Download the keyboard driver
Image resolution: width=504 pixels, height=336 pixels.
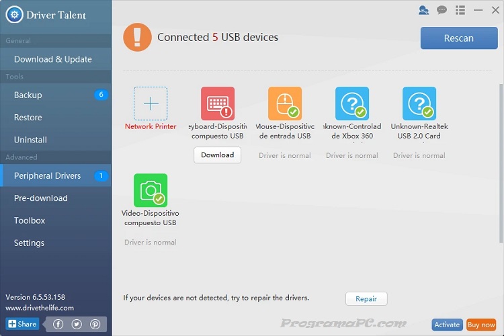click(217, 155)
